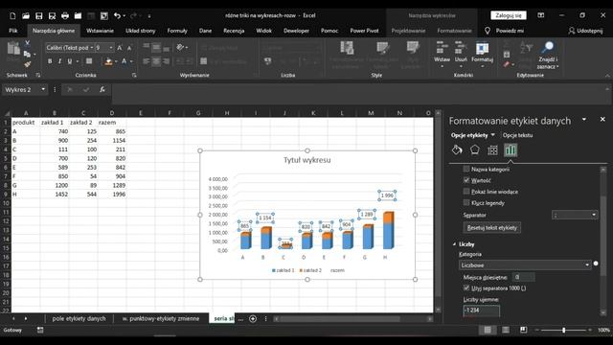
Task: Open Size & Properties tab in format pane
Action: tap(492, 149)
